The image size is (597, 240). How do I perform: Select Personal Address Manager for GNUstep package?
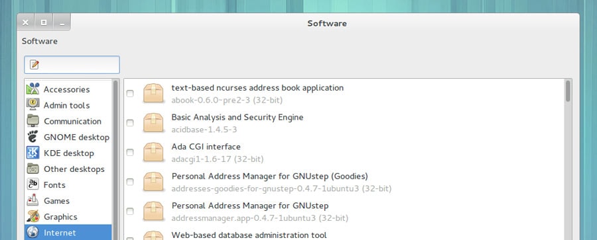(343, 212)
